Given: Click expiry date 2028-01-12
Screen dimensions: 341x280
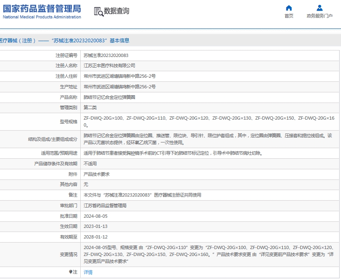Looking at the screenshot, I should tap(95, 237).
